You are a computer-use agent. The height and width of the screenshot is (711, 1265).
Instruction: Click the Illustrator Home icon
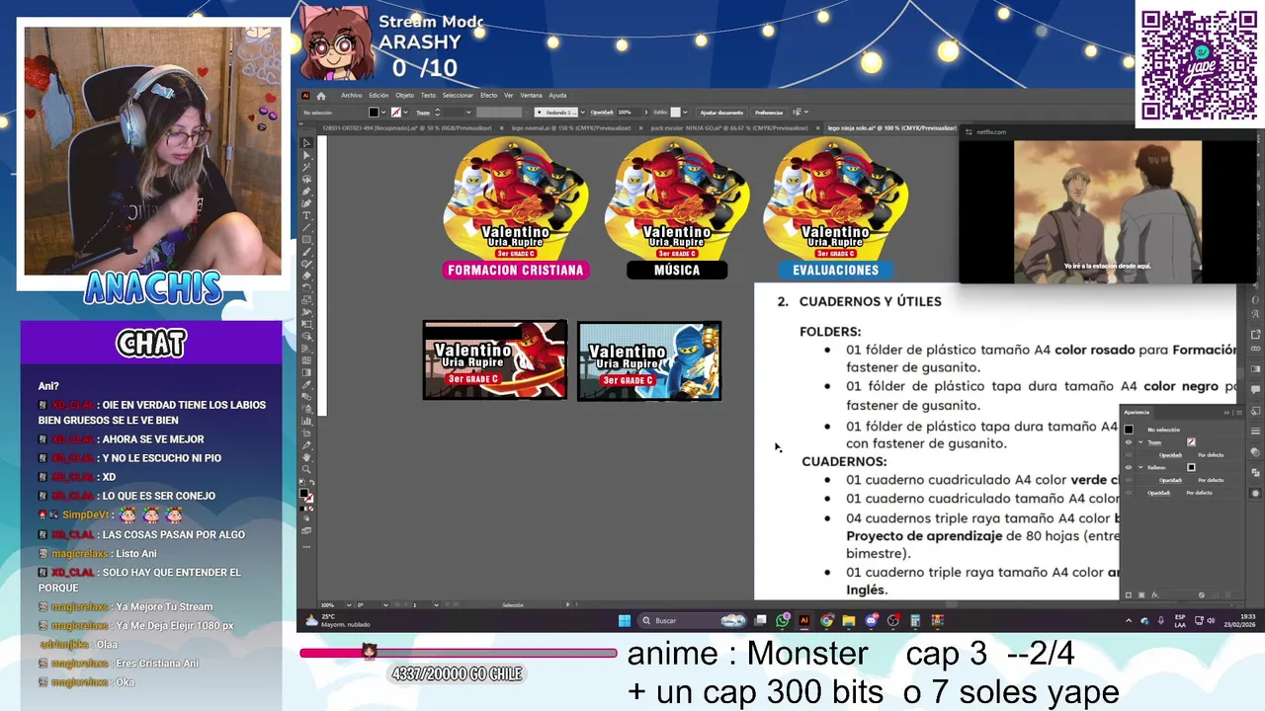tap(321, 96)
